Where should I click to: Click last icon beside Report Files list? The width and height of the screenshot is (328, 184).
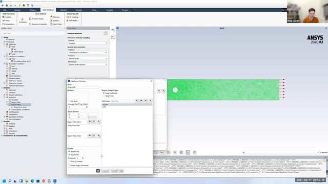pos(99,122)
